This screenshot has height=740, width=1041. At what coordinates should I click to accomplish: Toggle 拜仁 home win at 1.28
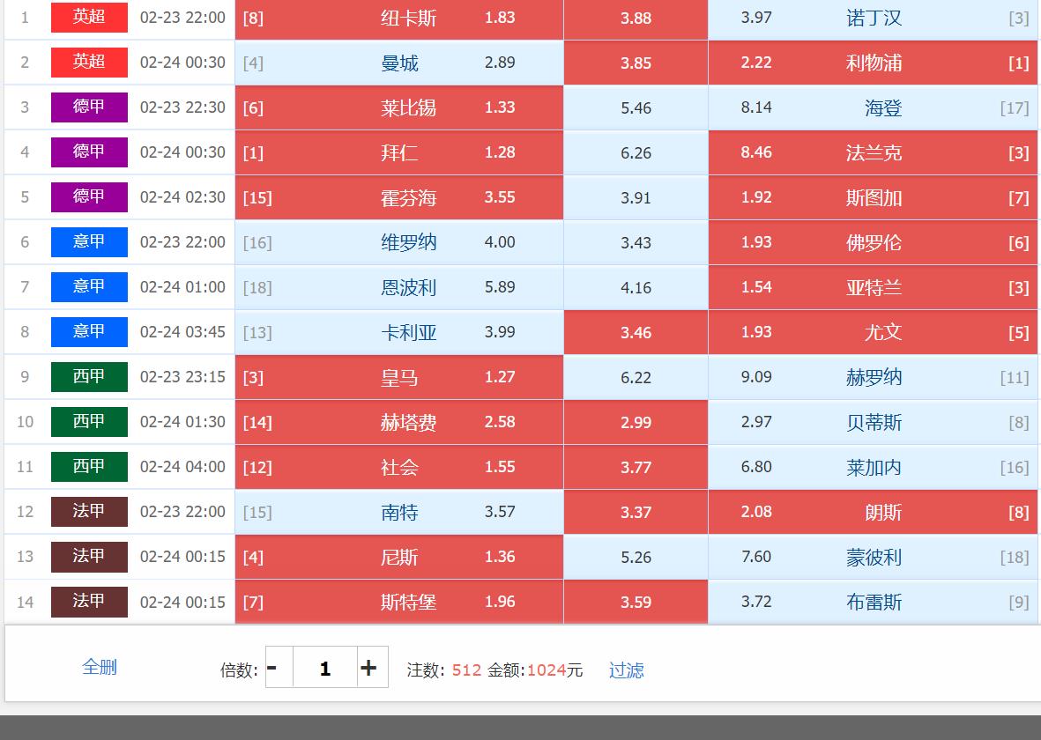click(x=399, y=152)
